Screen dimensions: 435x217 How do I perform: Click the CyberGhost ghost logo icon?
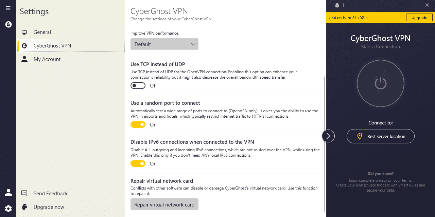[8, 24]
